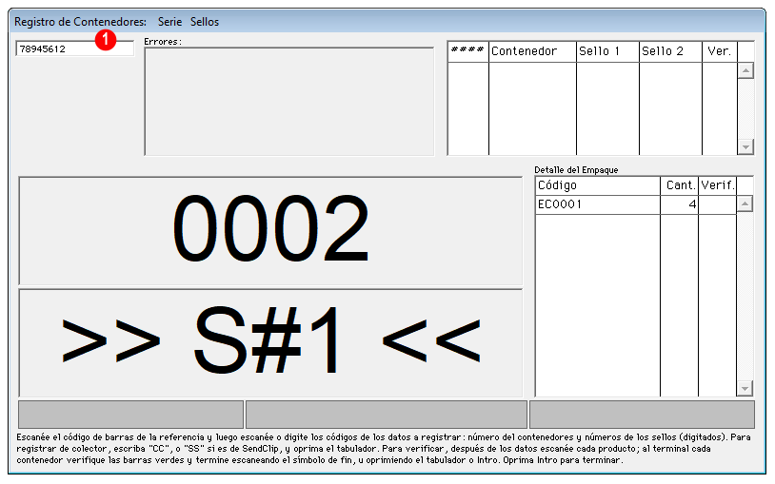Click the Contenedor column header
Viewport: 775px width, 484px height.
pyautogui.click(x=532, y=51)
